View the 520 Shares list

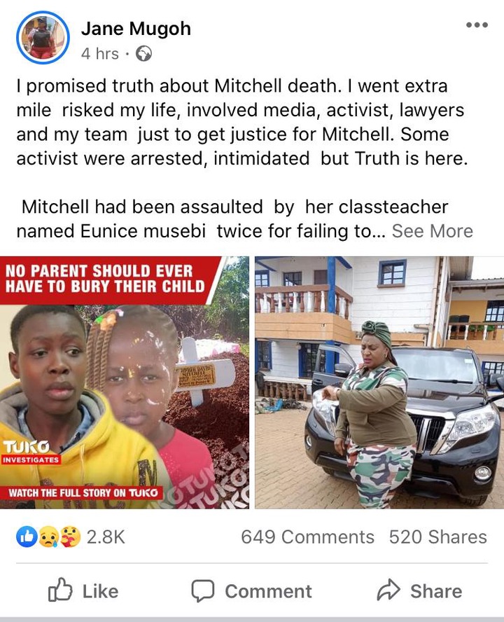tap(437, 537)
